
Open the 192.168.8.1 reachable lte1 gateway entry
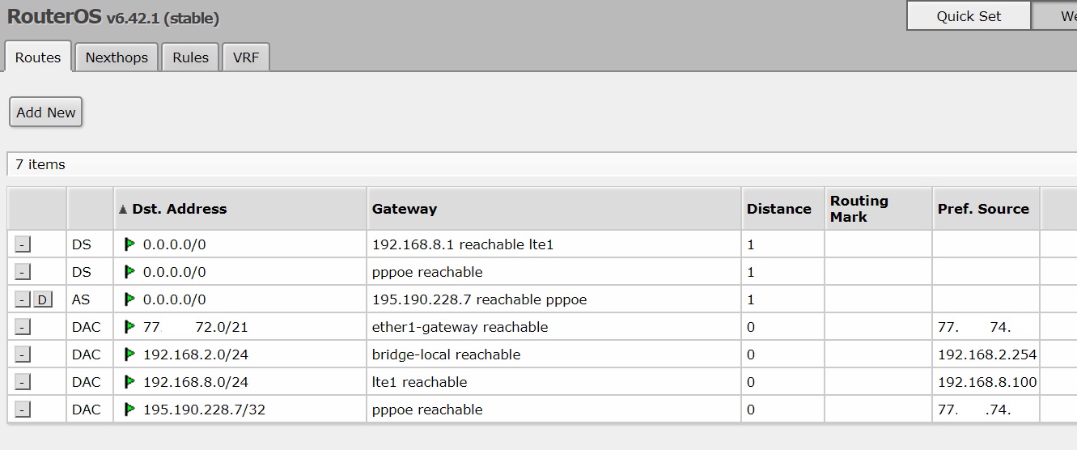[463, 244]
